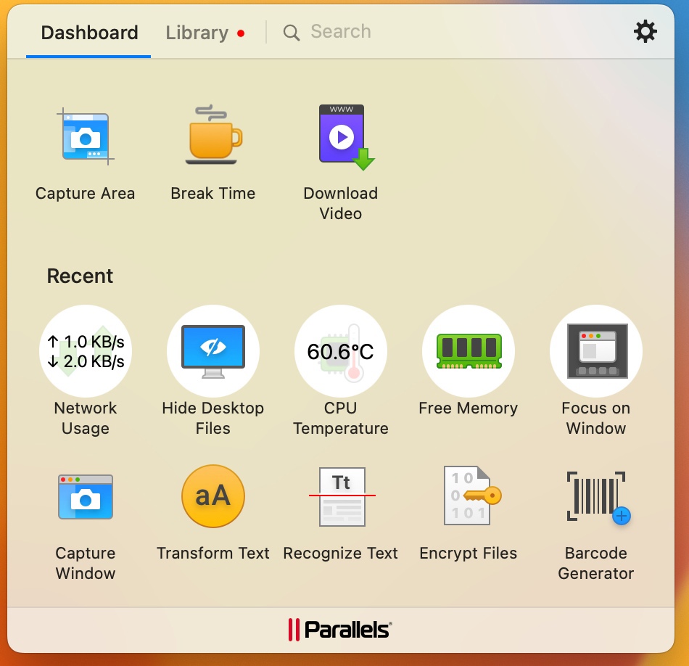This screenshot has height=666, width=689.
Task: Open settings via the gear icon
Action: (x=645, y=31)
